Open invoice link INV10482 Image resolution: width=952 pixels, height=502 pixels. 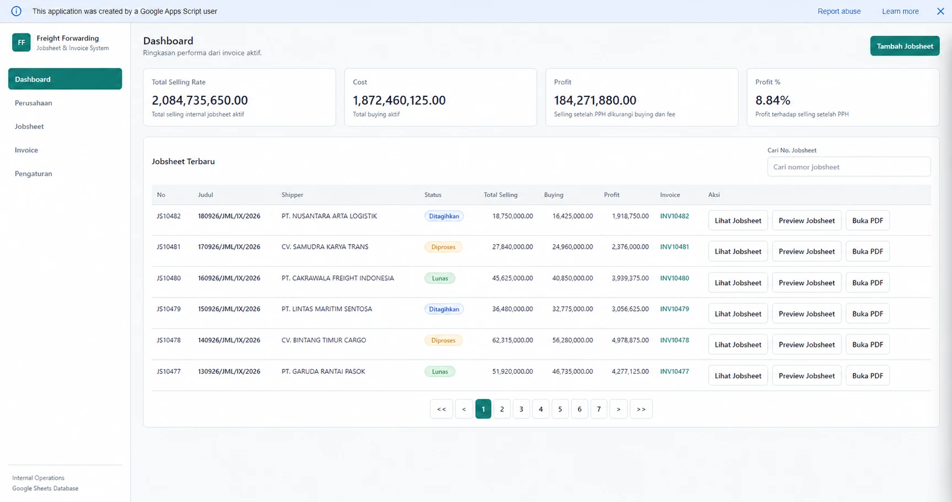(x=674, y=216)
